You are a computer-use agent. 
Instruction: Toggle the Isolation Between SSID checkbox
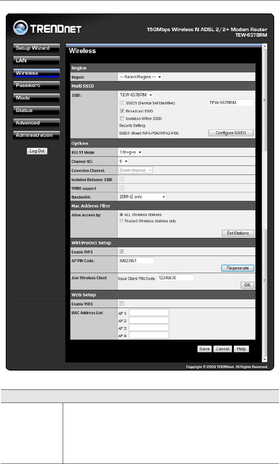tap(122, 179)
